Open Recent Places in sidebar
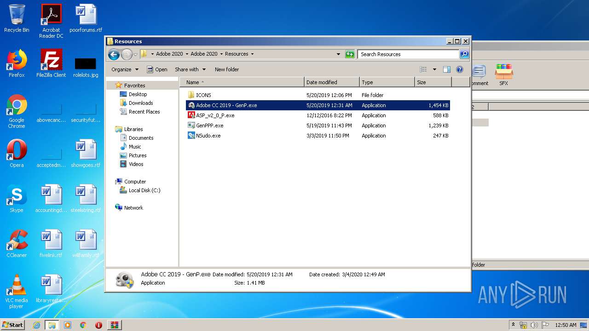The height and width of the screenshot is (331, 589). tap(144, 112)
